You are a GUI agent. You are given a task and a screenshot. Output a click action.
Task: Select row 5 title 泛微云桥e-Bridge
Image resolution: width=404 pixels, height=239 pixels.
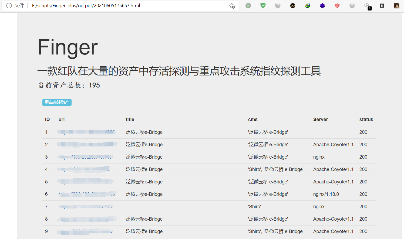click(144, 182)
